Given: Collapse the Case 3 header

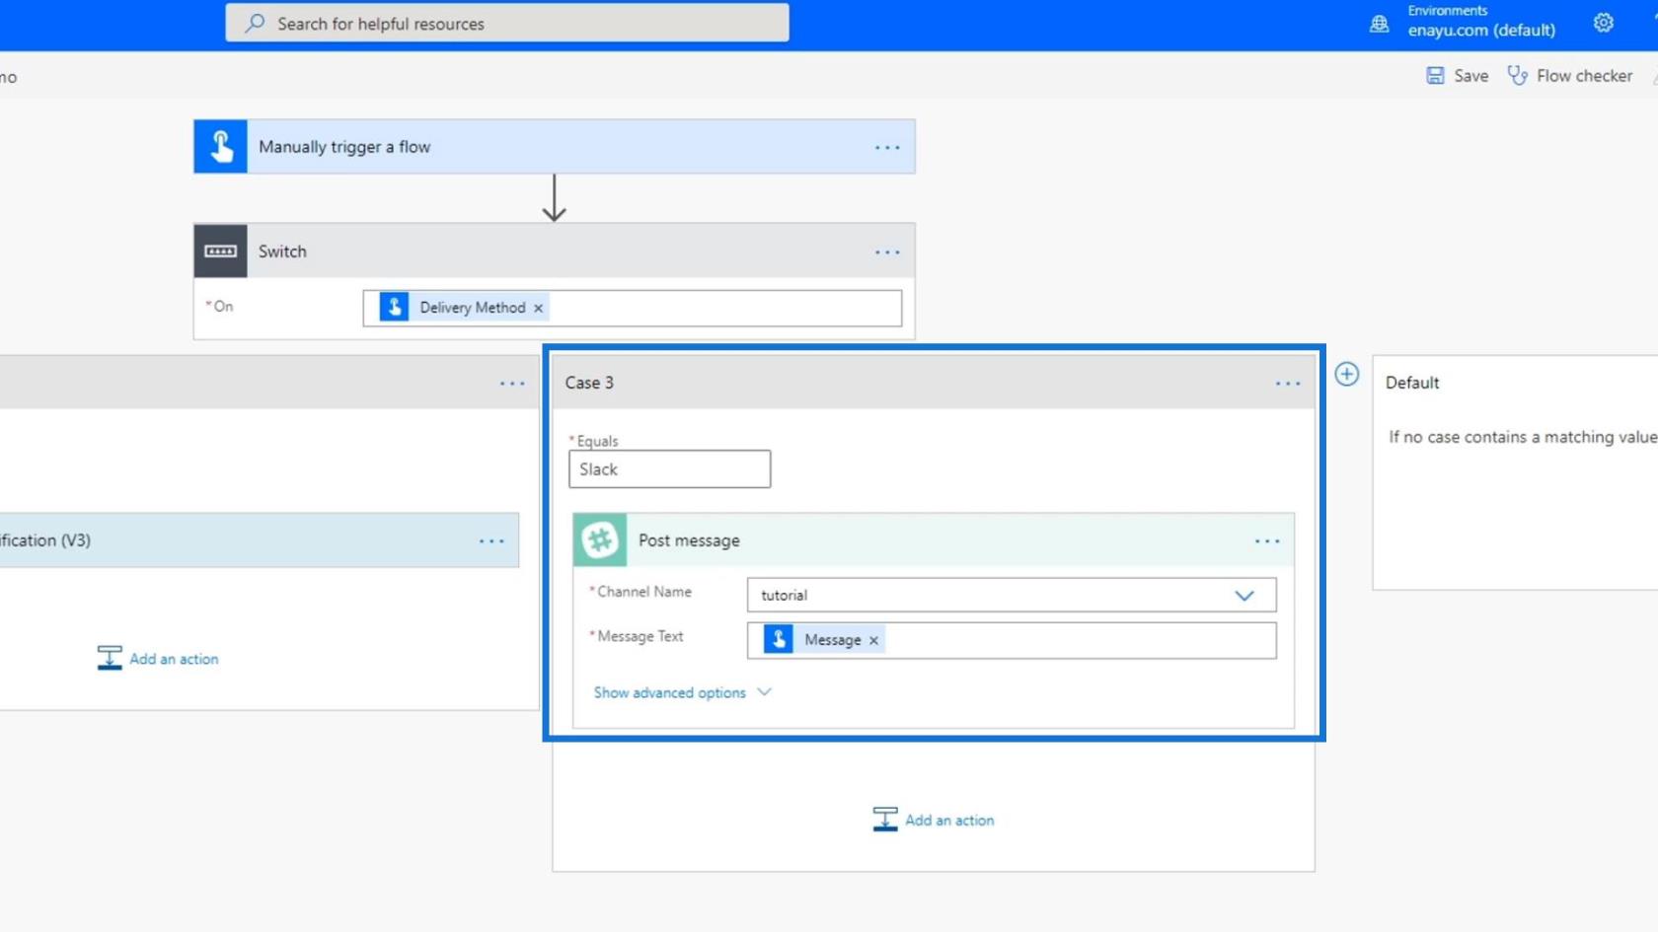Looking at the screenshot, I should click(x=933, y=383).
